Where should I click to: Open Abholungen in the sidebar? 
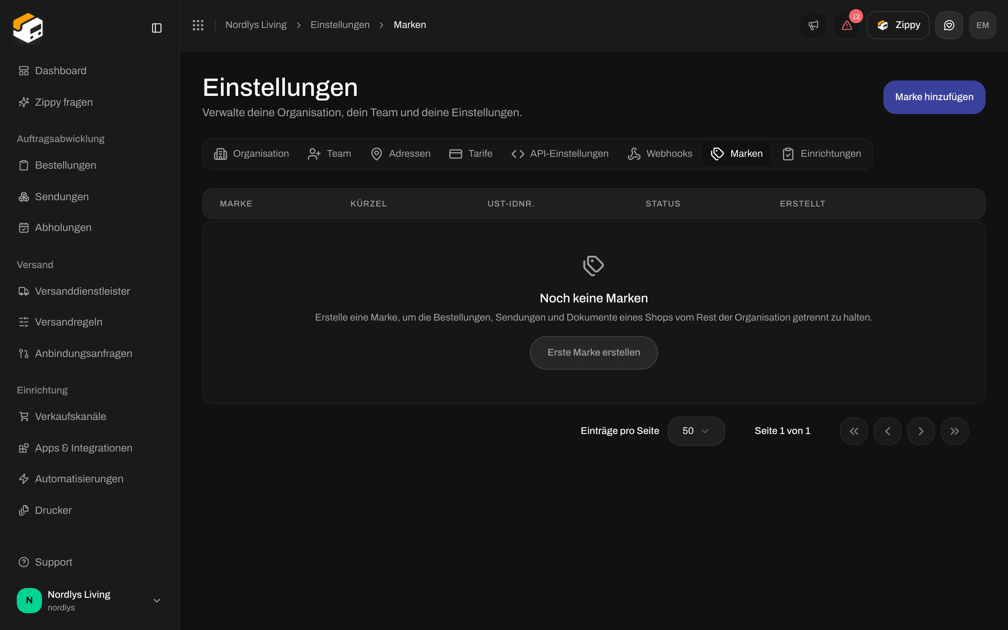[90, 227]
